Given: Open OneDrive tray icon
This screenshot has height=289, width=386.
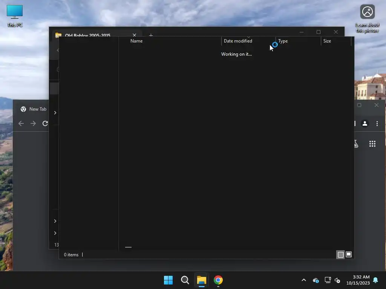Looking at the screenshot, I should coord(316,280).
